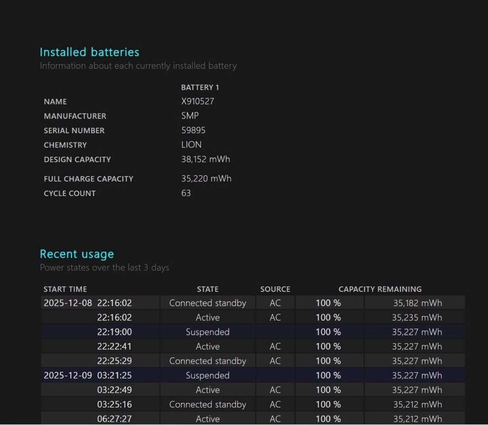488x426 pixels.
Task: Click the 35,235 mWh capacity cell
Action: pos(417,318)
